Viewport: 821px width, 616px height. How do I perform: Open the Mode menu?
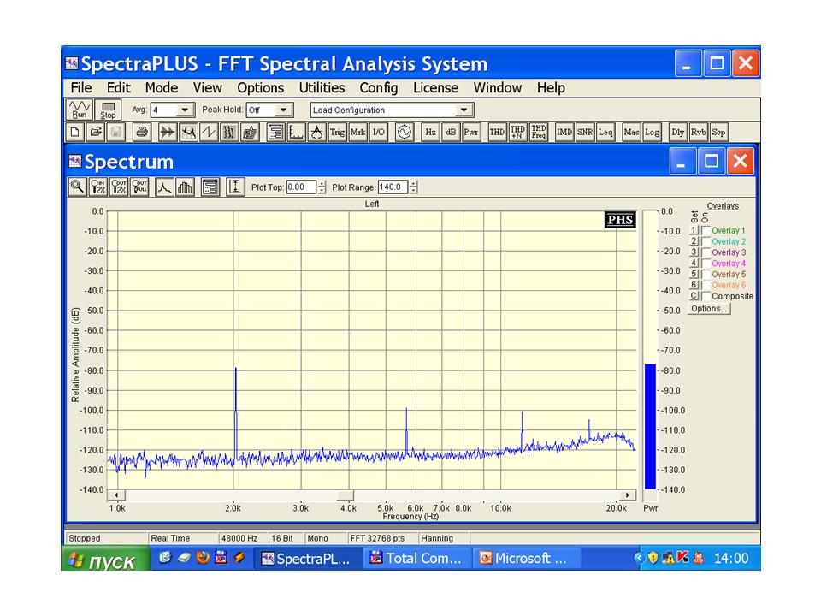tap(162, 88)
